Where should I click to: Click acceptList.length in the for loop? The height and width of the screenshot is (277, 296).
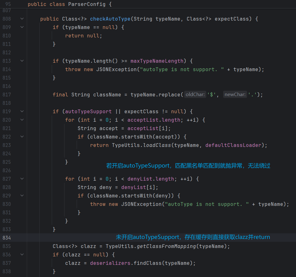pos(154,120)
